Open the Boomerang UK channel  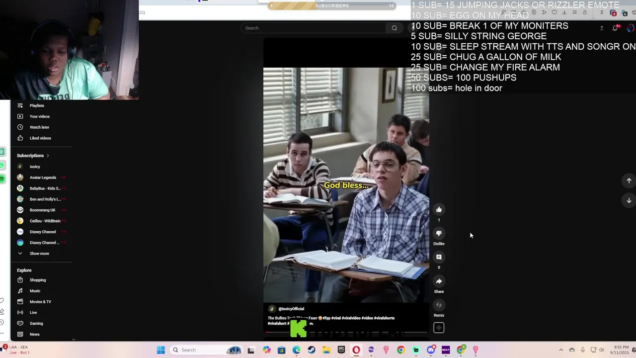pos(42,210)
